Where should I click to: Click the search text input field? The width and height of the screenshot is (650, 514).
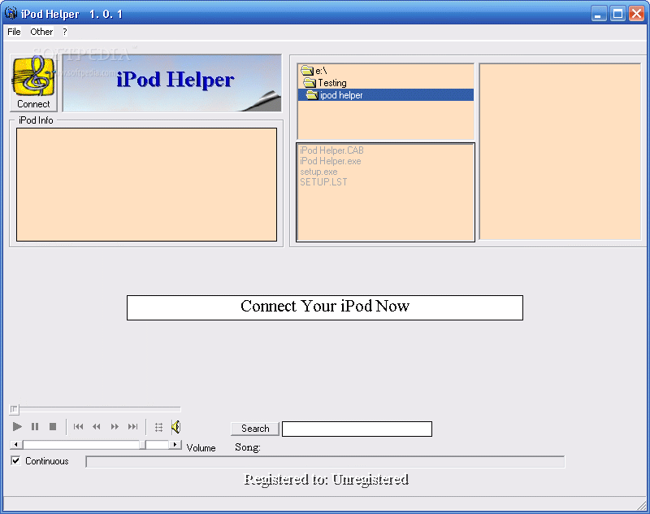[x=357, y=429]
